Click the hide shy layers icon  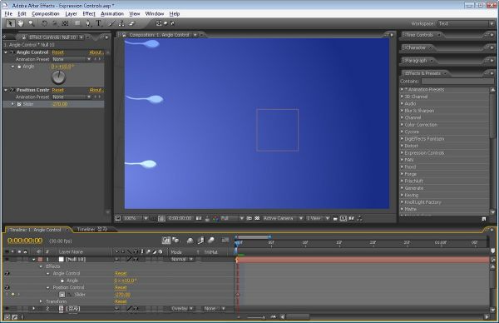(x=190, y=241)
